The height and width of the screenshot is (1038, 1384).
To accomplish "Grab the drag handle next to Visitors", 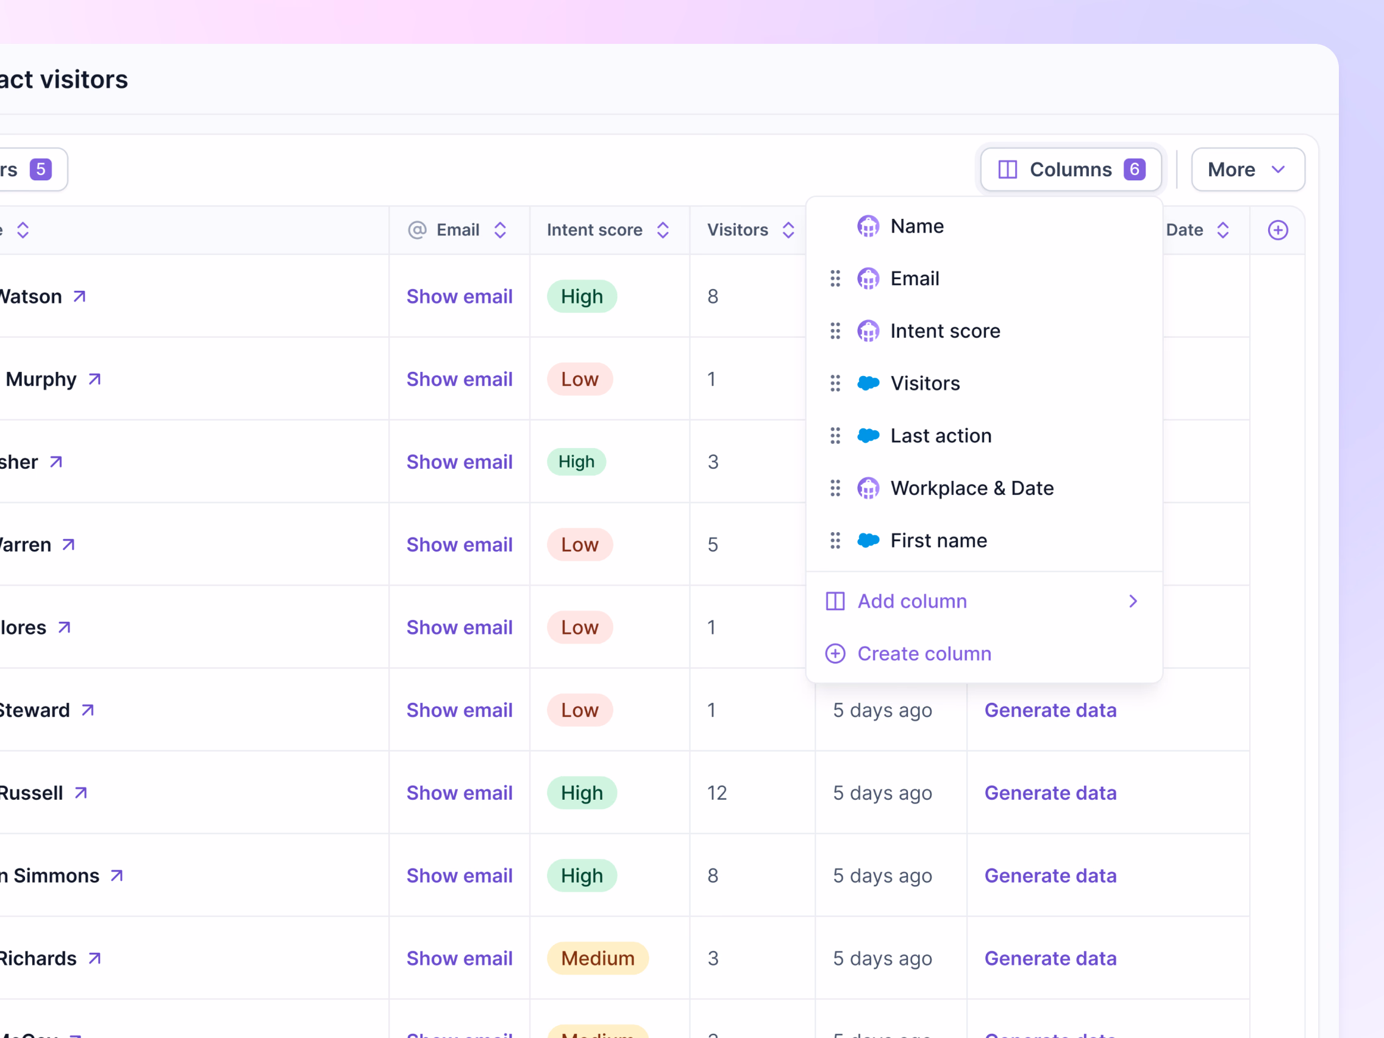I will pos(835,383).
